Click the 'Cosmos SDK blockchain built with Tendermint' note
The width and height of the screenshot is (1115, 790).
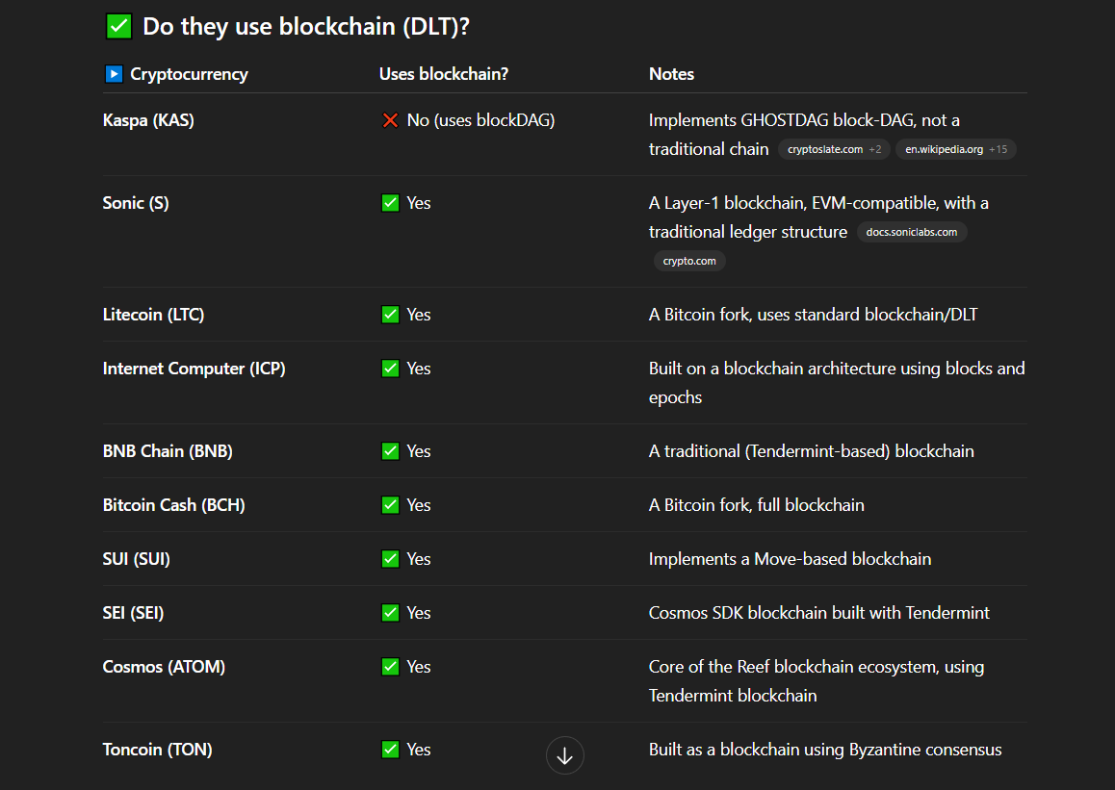(x=819, y=613)
